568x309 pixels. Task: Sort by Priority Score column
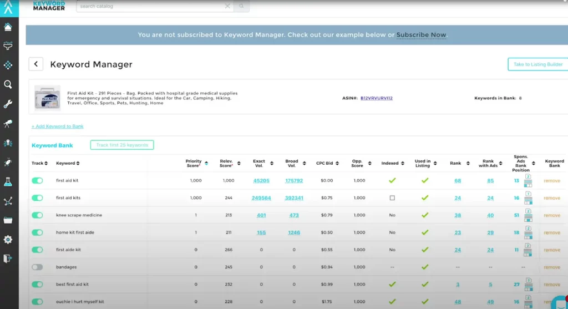[206, 163]
